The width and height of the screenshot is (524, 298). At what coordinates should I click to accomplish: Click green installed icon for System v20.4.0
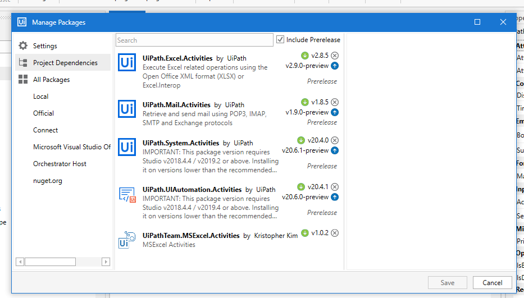301,140
